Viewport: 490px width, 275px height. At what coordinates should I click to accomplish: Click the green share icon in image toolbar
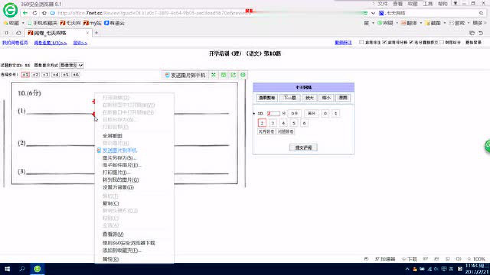[x=233, y=75]
